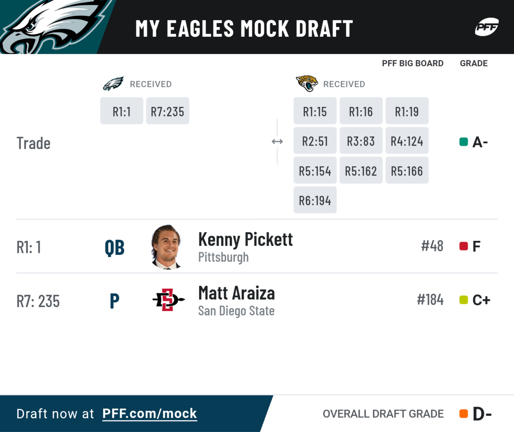This screenshot has height=432, width=514.
Task: Click the red F grade swatch
Action: point(463,246)
